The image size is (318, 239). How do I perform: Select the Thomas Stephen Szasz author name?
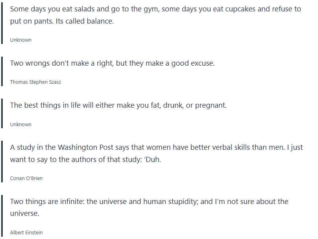pyautogui.click(x=35, y=82)
